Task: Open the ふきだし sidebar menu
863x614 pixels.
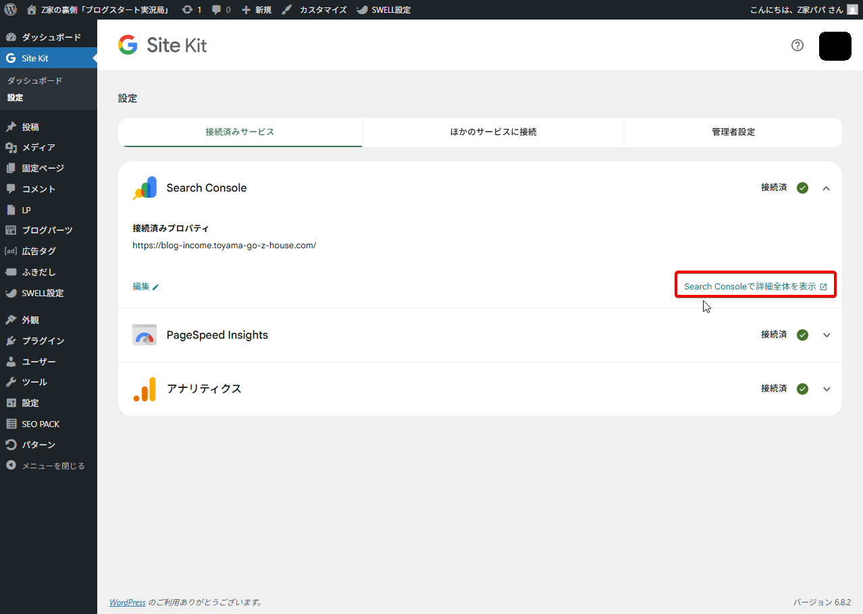Action: pos(49,272)
